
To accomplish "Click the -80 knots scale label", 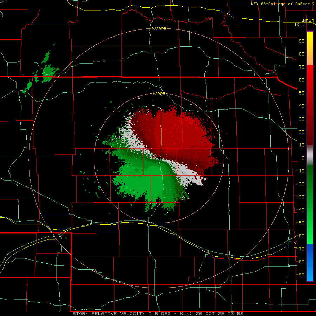I will tap(300, 262).
